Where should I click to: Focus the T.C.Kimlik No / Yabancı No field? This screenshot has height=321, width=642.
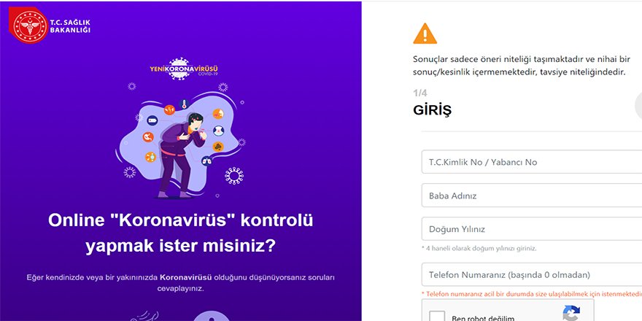[532, 162]
